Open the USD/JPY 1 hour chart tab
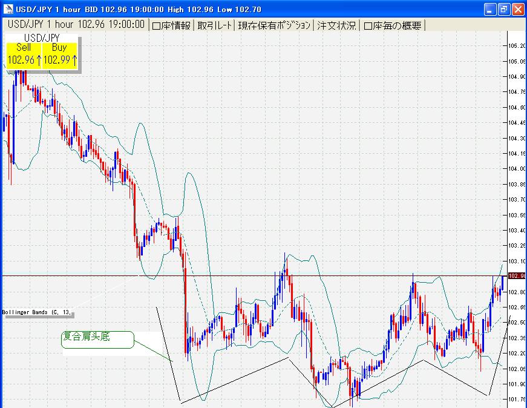The image size is (527, 408). [76, 25]
